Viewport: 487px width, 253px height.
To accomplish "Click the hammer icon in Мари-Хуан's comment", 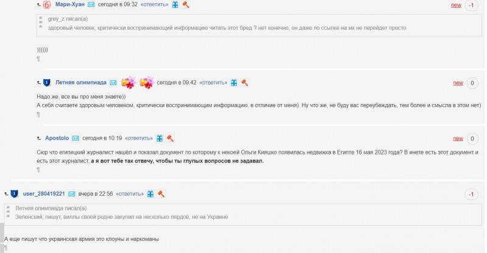I will click(x=186, y=4).
